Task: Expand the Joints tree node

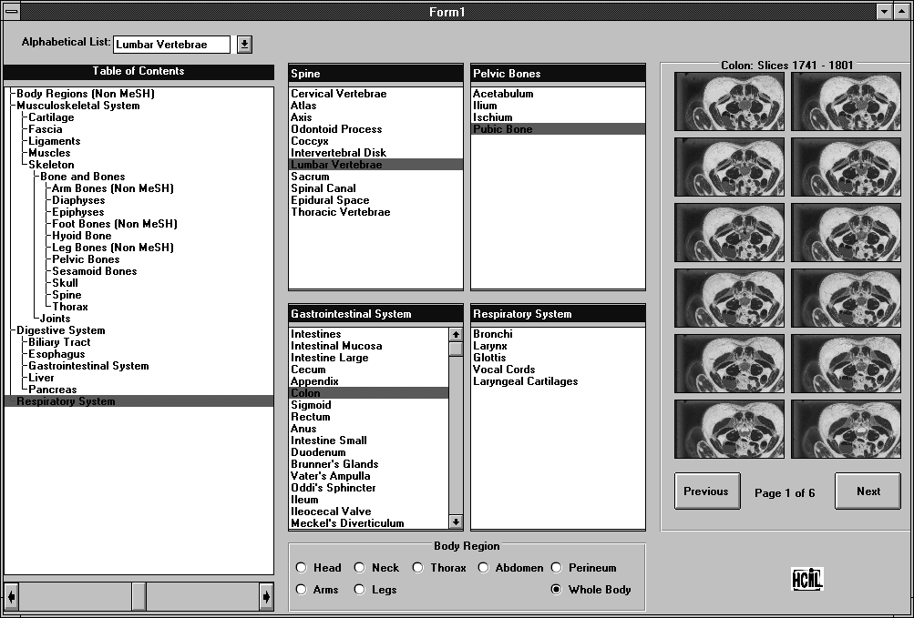Action: pos(55,319)
